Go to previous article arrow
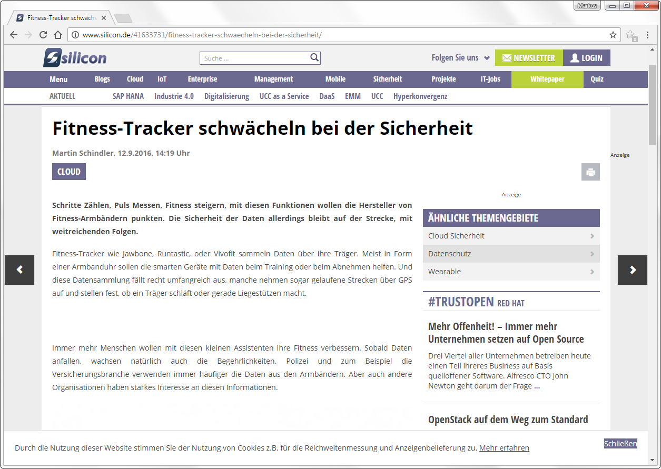Screen dimensions: 661x469 (19, 270)
